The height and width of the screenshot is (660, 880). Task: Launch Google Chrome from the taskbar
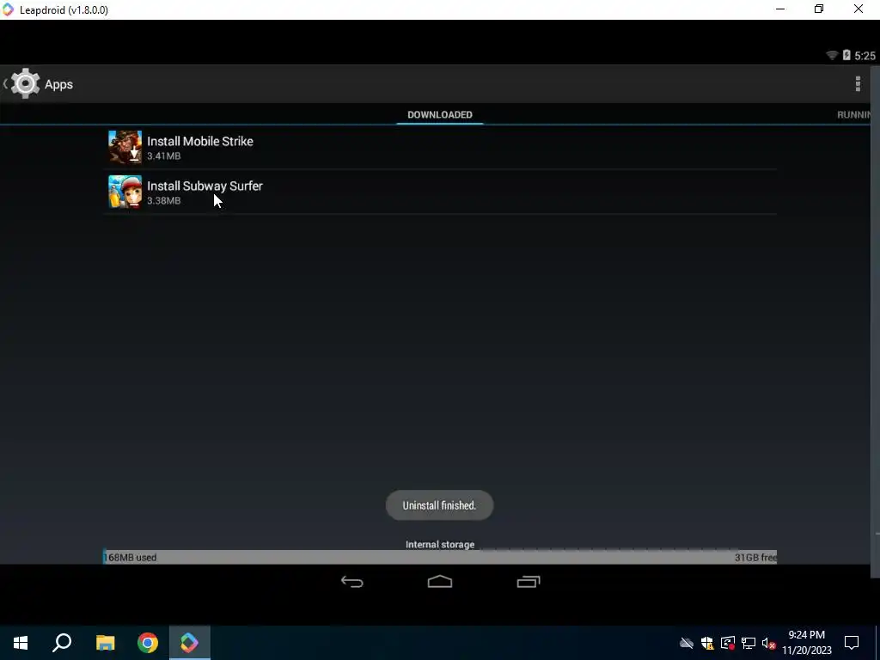tap(148, 643)
